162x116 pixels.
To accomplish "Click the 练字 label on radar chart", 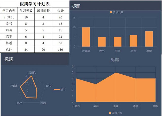I will pyautogui.click(x=20, y=103).
